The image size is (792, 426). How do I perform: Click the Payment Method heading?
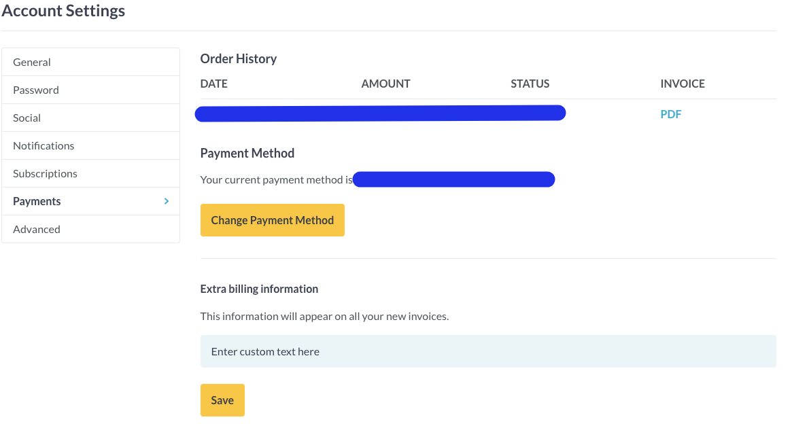tap(247, 153)
